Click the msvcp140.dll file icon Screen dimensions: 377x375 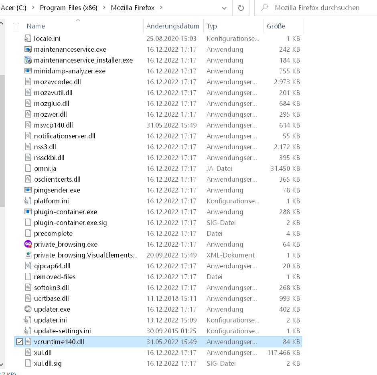(x=28, y=125)
